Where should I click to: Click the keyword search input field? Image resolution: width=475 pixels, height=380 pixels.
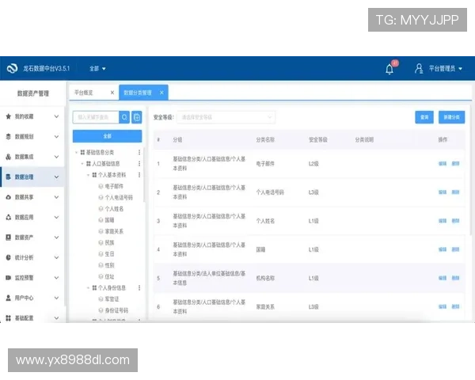(96, 117)
